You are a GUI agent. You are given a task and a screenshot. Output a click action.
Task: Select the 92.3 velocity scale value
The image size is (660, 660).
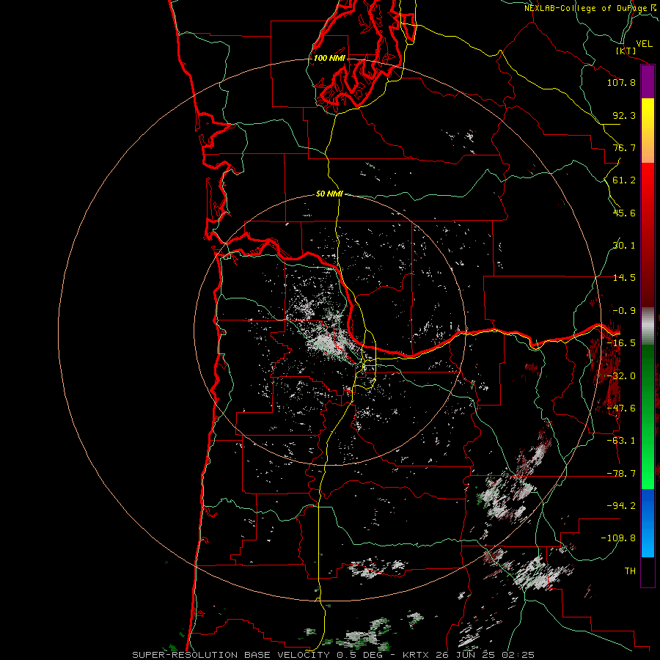pos(624,115)
